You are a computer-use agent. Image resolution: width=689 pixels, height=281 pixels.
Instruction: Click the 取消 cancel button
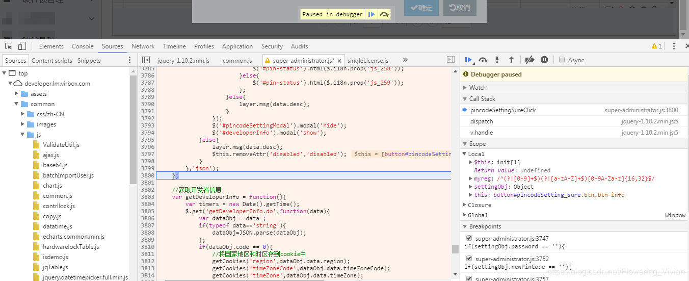pyautogui.click(x=460, y=8)
